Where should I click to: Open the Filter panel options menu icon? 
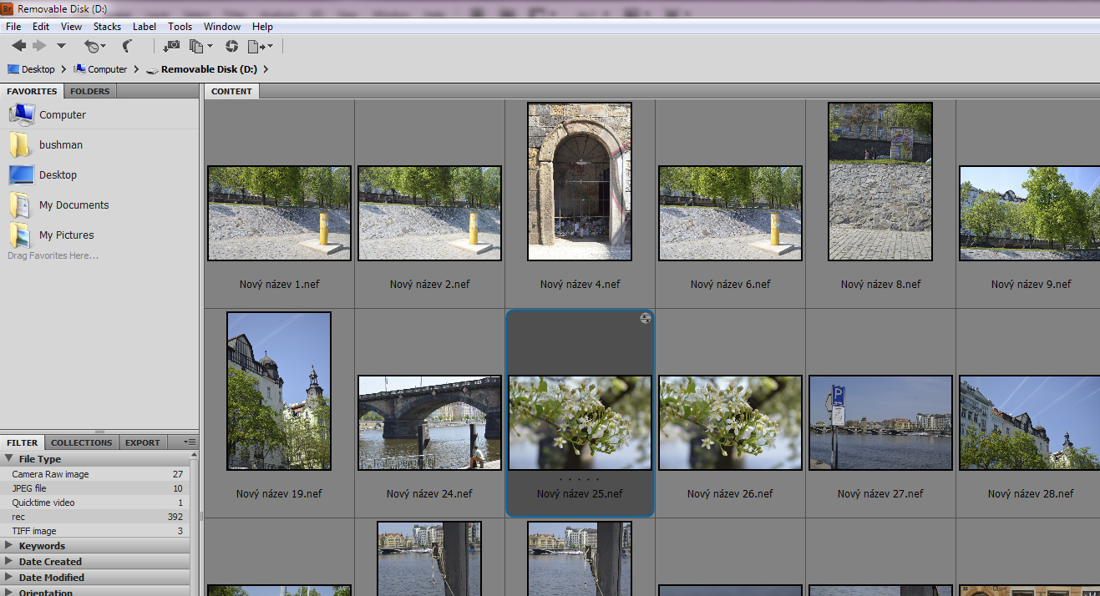(190, 442)
